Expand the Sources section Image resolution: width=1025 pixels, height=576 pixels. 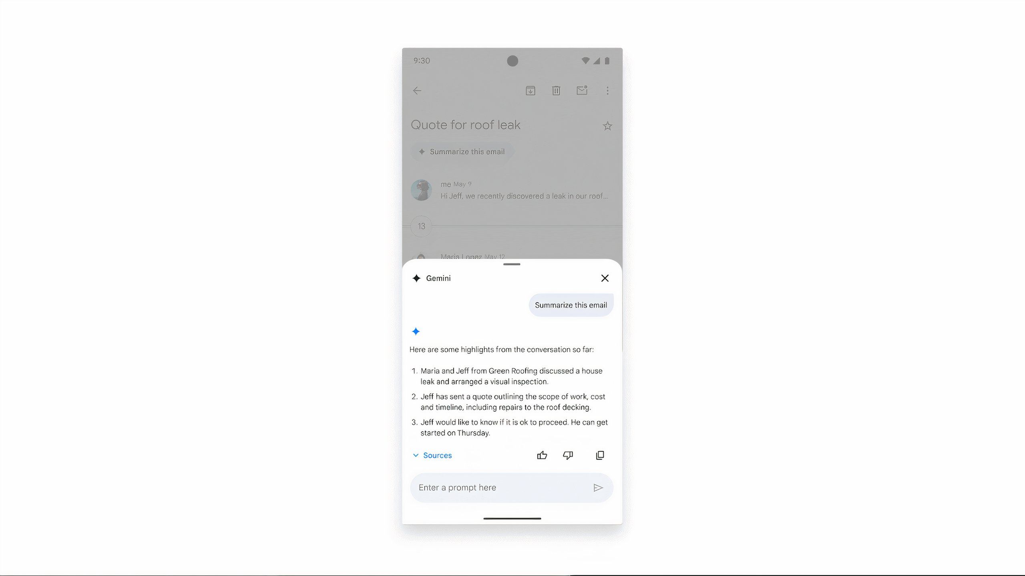pyautogui.click(x=432, y=455)
